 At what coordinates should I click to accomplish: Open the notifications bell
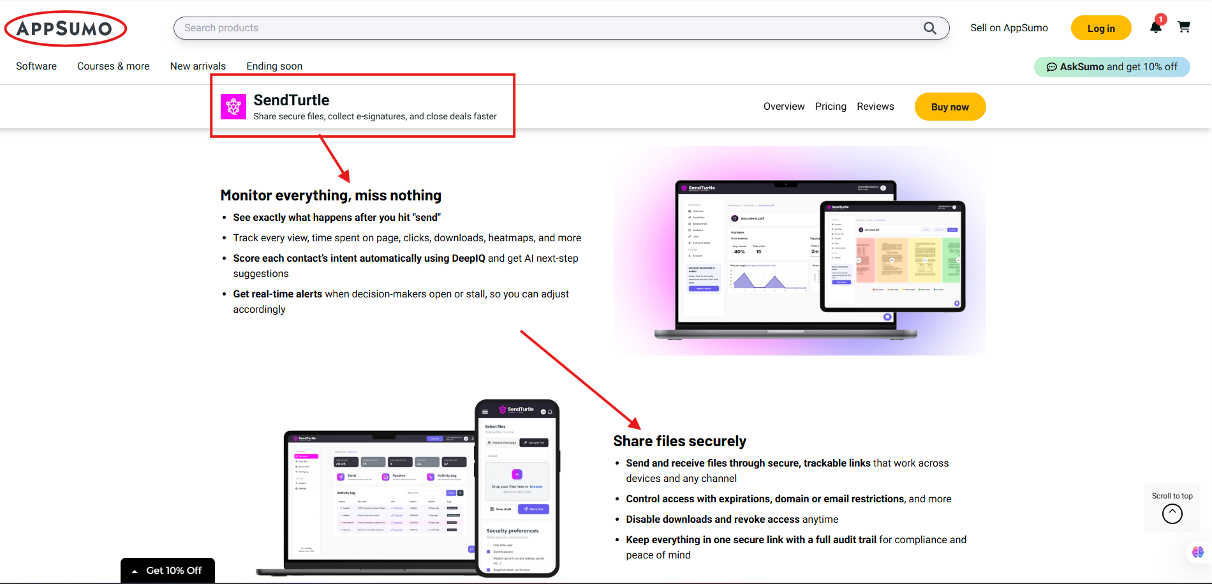click(x=1155, y=27)
